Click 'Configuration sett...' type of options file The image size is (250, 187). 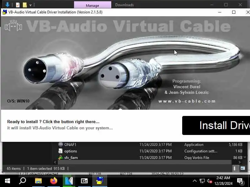pos(201,151)
